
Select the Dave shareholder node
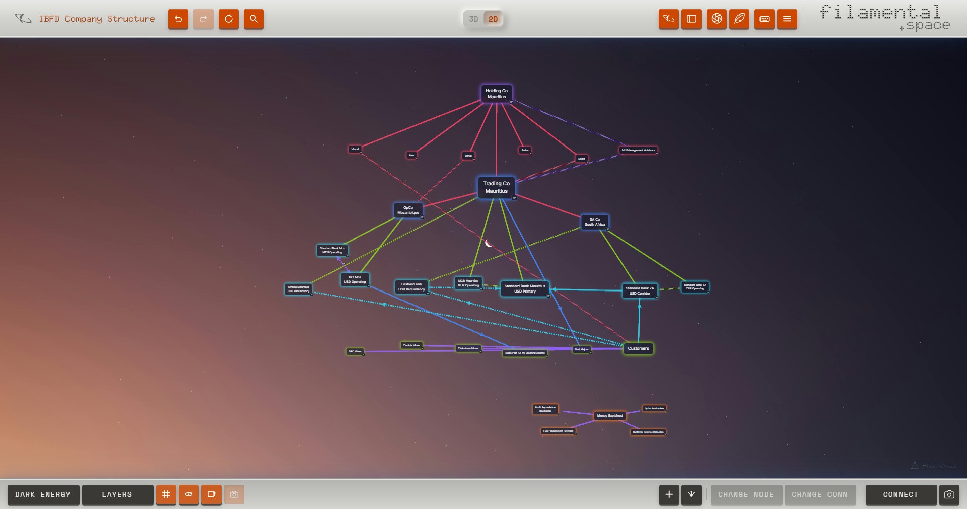pos(468,156)
